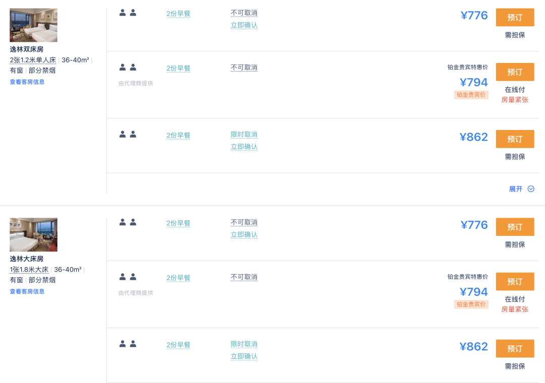
Task: Click 限时取消 policy in 逸林双床房 ¥862 row
Action: click(x=244, y=135)
